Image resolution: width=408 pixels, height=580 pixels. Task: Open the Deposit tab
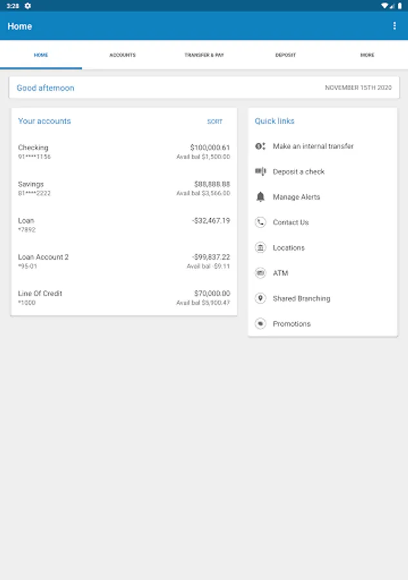pyautogui.click(x=286, y=55)
